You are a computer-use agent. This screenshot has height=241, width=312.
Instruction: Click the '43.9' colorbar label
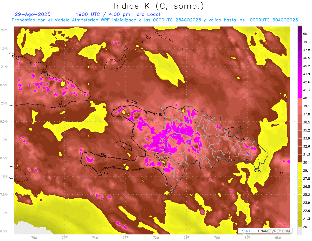click(x=306, y=74)
